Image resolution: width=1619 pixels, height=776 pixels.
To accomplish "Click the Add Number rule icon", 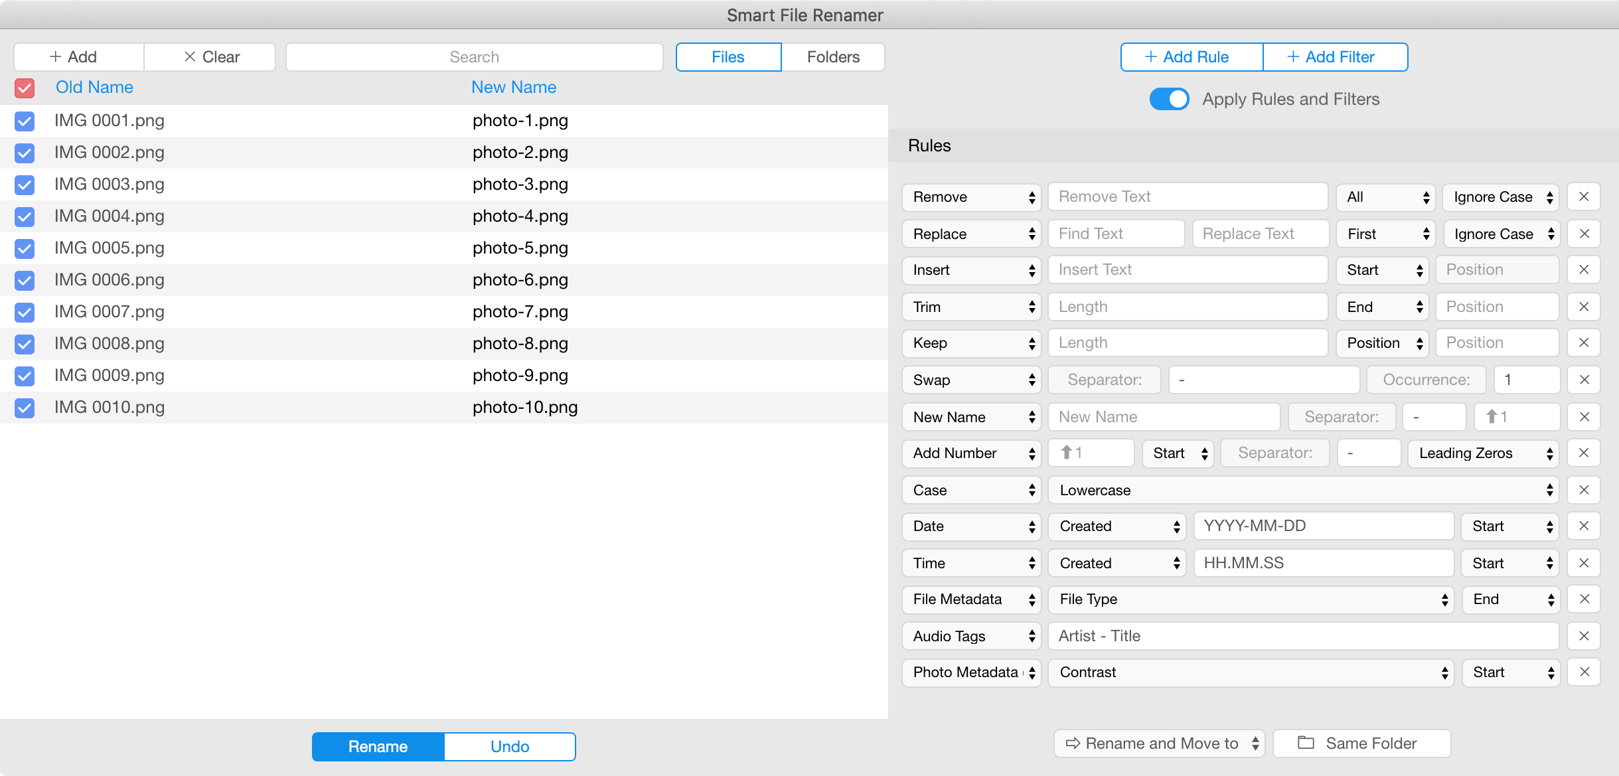I will tap(1067, 454).
